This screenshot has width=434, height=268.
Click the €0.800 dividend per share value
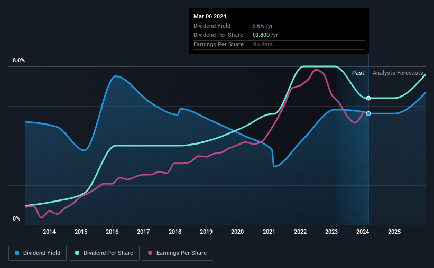click(261, 35)
